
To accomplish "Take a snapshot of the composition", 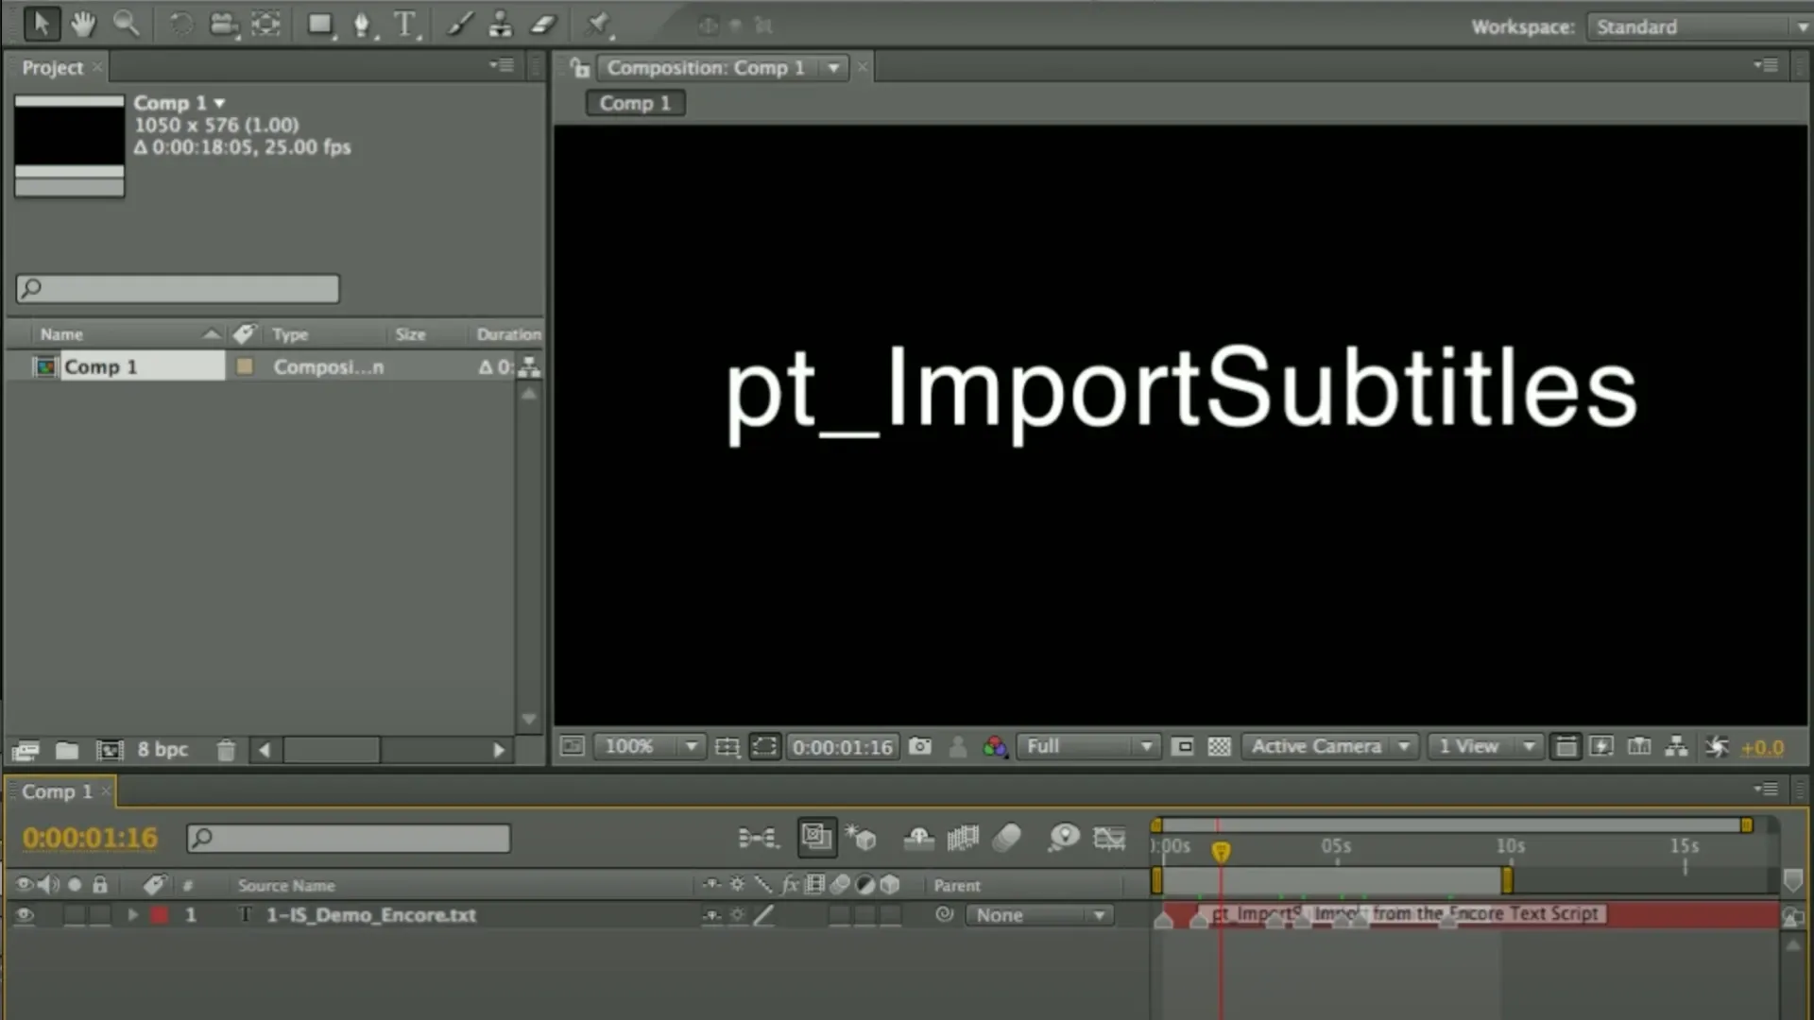I will (x=921, y=746).
